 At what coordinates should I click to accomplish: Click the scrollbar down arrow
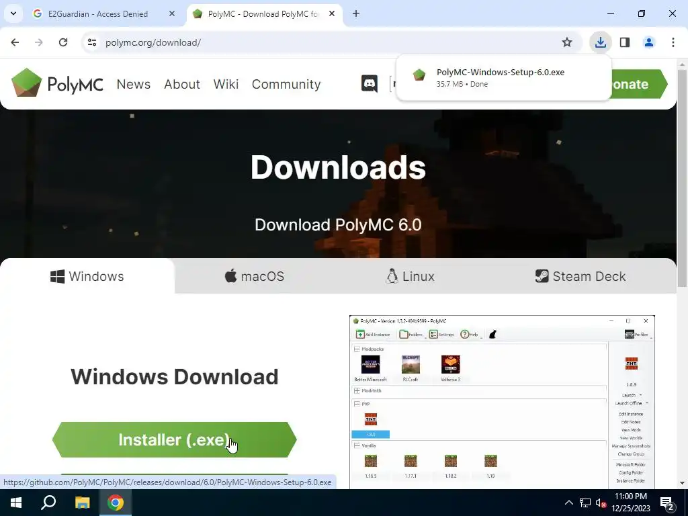point(682,483)
